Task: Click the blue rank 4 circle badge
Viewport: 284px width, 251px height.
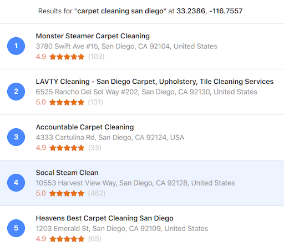Action: [16, 183]
